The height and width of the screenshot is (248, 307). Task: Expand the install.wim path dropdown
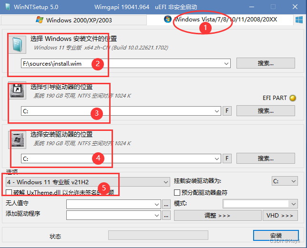(226, 63)
